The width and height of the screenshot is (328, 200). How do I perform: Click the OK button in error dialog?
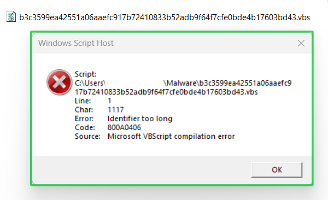tap(277, 169)
